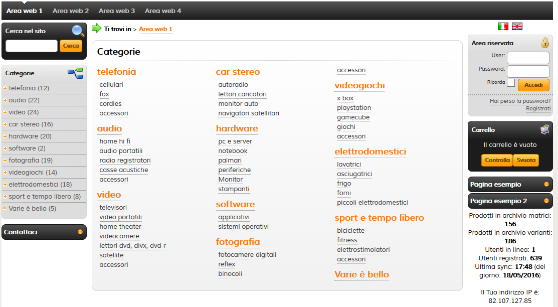
Task: Click the shopping cart icon in Carrello
Action: coord(545,129)
